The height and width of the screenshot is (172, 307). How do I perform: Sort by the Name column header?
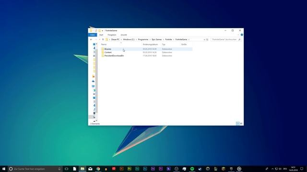click(x=104, y=44)
